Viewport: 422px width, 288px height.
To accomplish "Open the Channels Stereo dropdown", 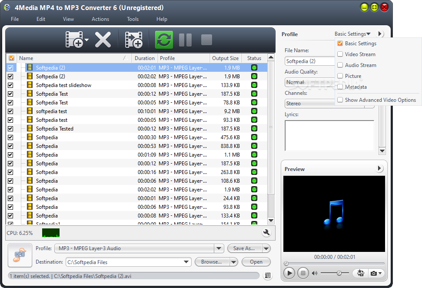I will point(329,104).
